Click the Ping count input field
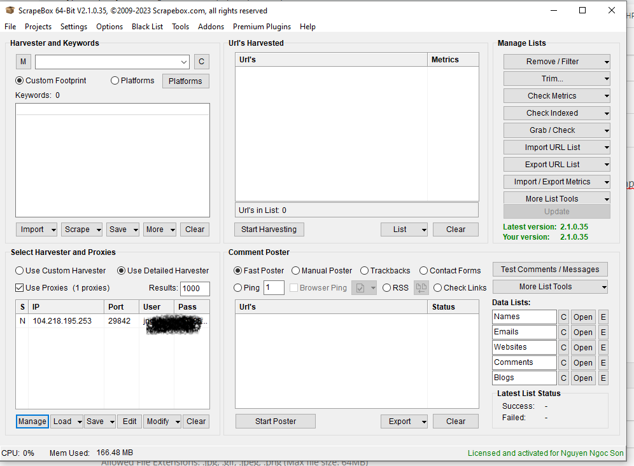 [274, 288]
